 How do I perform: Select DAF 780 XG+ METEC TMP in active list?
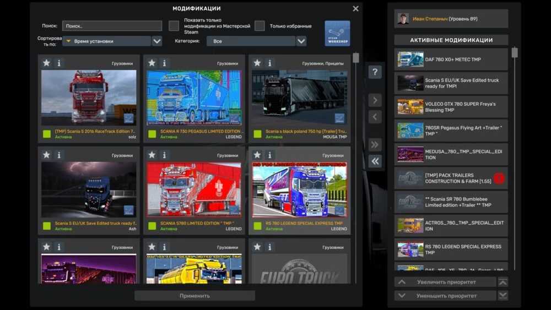coord(451,59)
